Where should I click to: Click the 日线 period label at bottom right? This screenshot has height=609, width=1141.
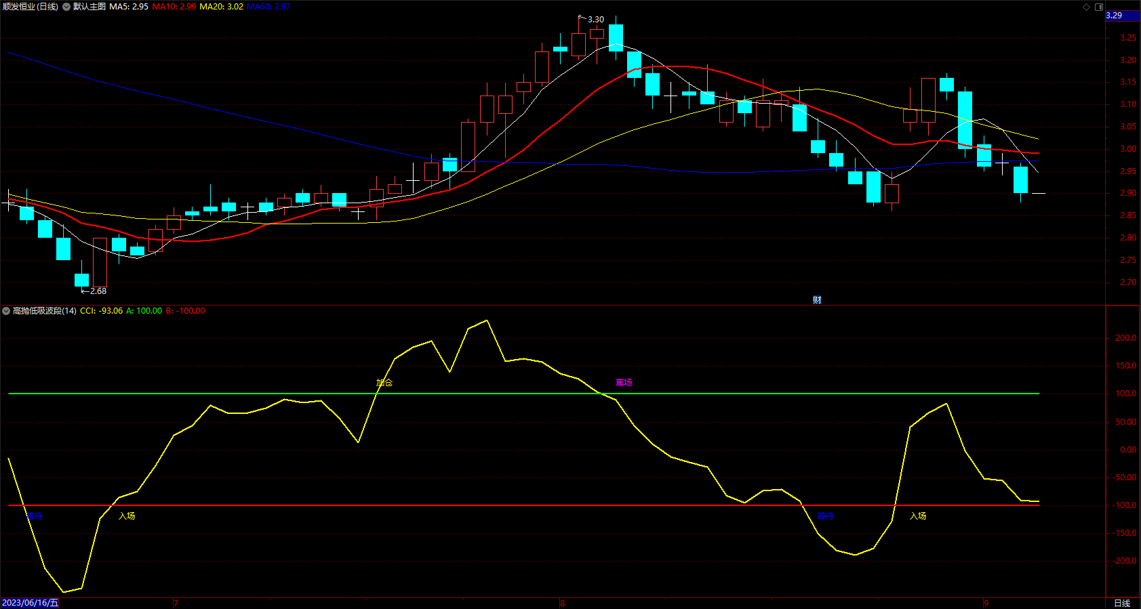[1122, 603]
